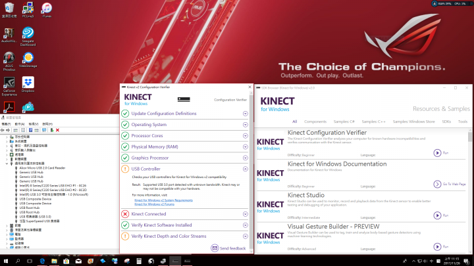
Task: Open the 說明(H) menu in Device Manager
Action: tap(47, 124)
